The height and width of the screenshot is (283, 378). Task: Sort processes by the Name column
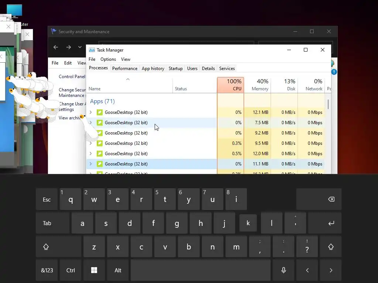pos(130,85)
